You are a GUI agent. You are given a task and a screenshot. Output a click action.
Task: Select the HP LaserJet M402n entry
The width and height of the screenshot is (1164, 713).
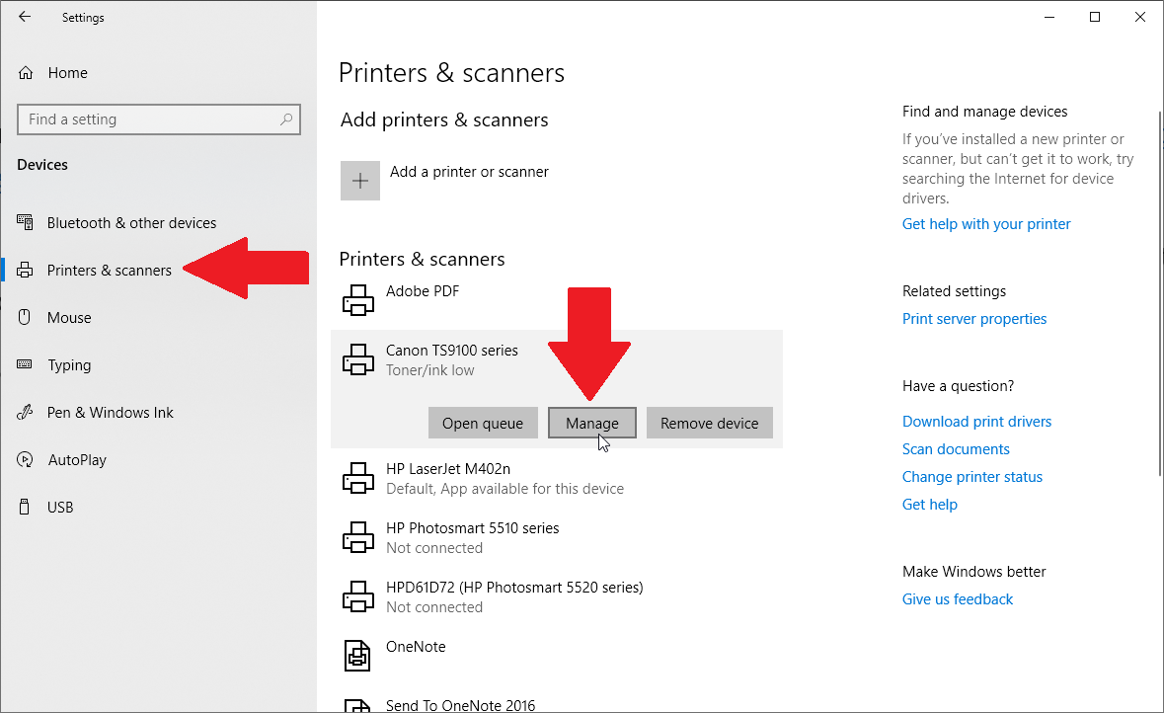557,478
